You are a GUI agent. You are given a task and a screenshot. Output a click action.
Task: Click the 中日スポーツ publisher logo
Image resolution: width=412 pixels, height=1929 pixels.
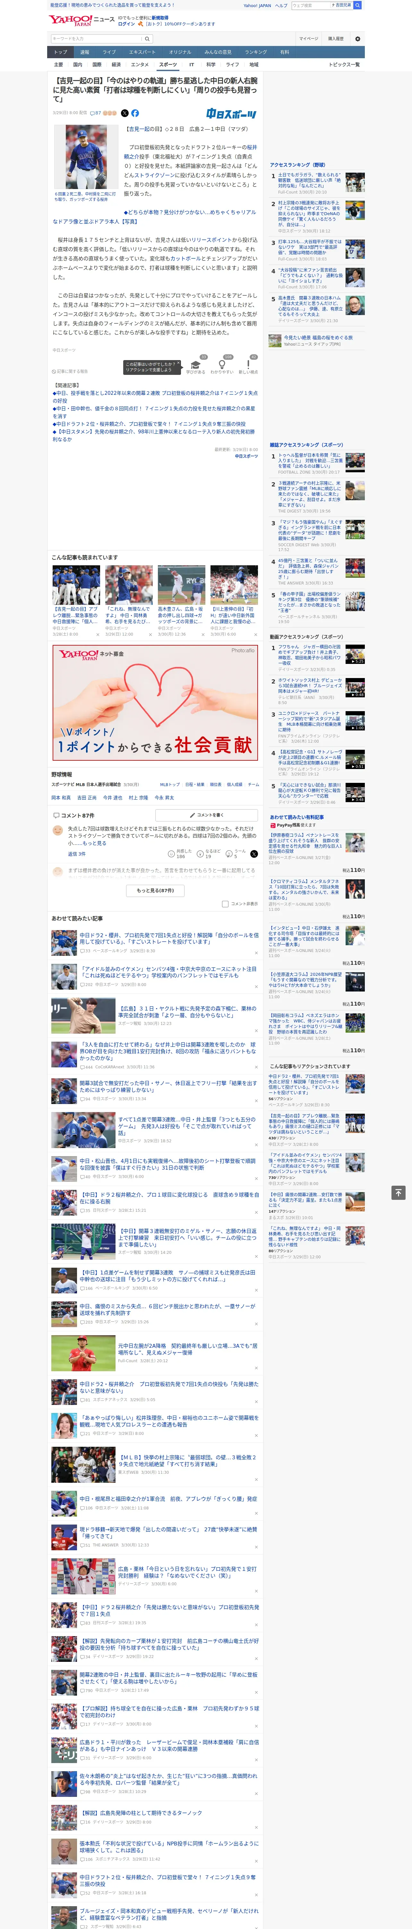point(231,114)
